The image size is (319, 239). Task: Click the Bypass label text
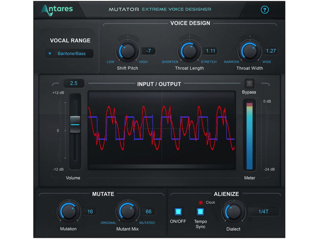coord(249,92)
